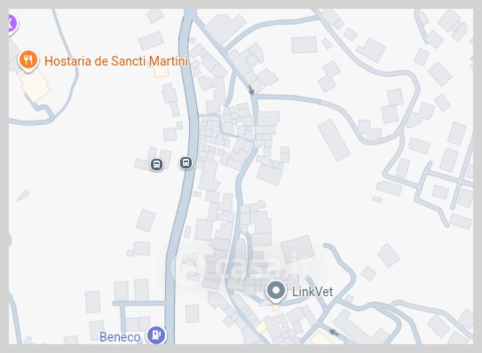Viewport: 482px width, 353px height.
Task: Click the Beneco gas station pump icon
Action: (x=156, y=335)
